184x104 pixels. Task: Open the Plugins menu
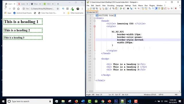point(152,5)
